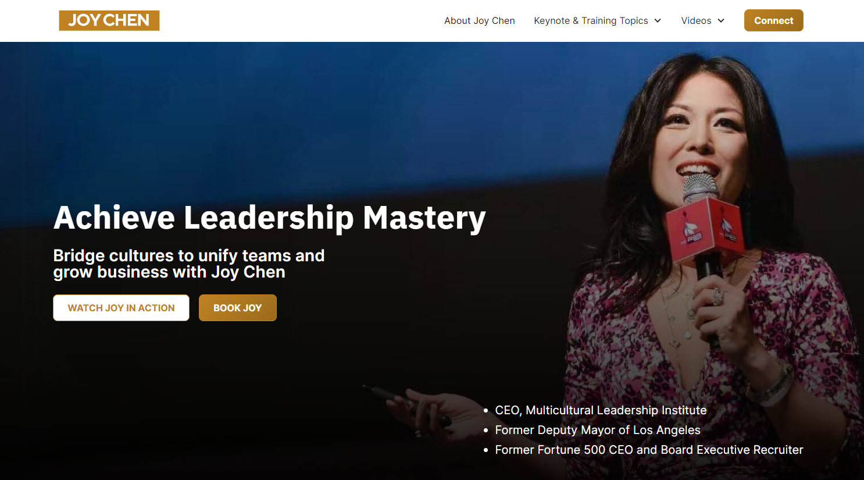
Task: Click the CEO, Multicultural Leadership Institute bullet
Action: pos(601,410)
